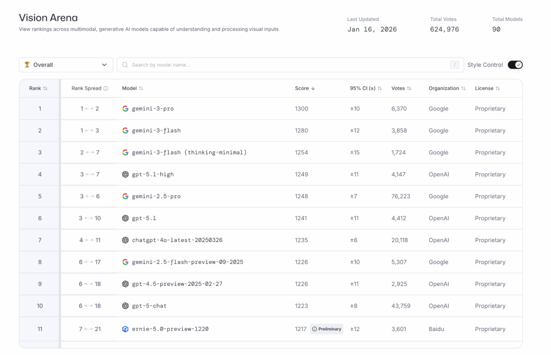551x355 pixels.
Task: Click Google logo beside gemini-2.5-pro
Action: tap(125, 197)
